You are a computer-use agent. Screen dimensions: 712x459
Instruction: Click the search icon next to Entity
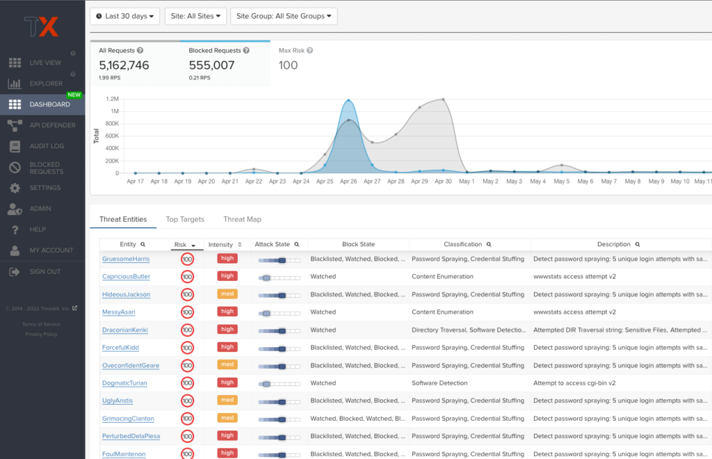(x=143, y=245)
